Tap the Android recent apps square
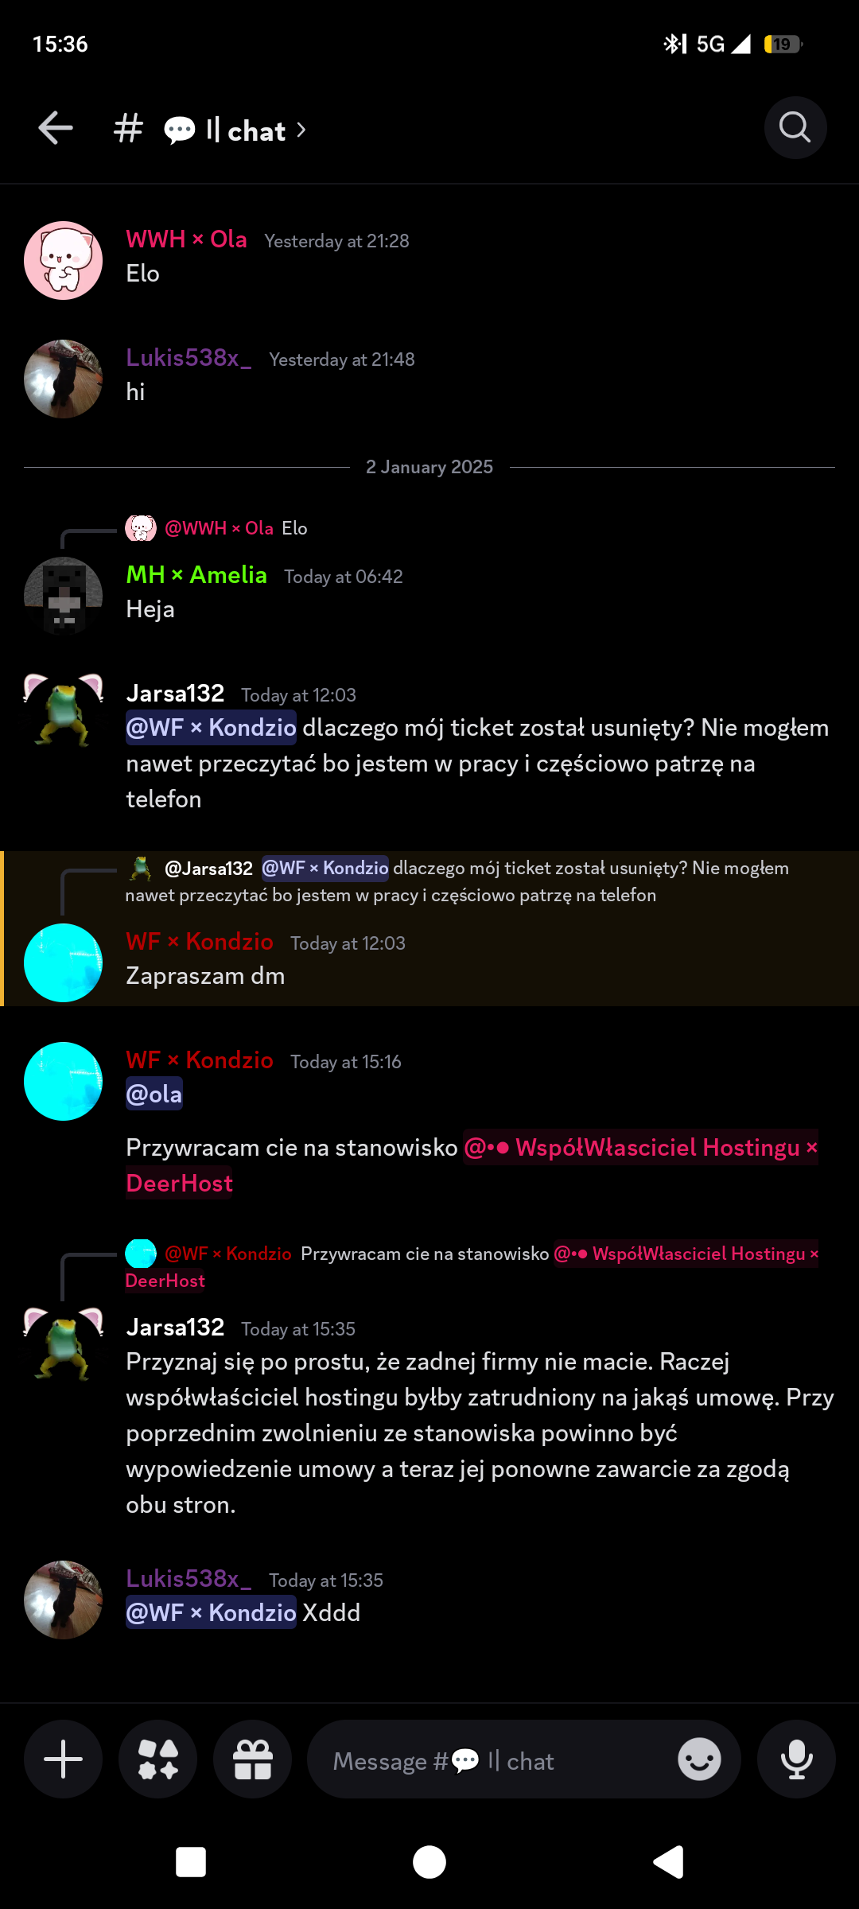The width and height of the screenshot is (859, 1909). coord(191,1862)
